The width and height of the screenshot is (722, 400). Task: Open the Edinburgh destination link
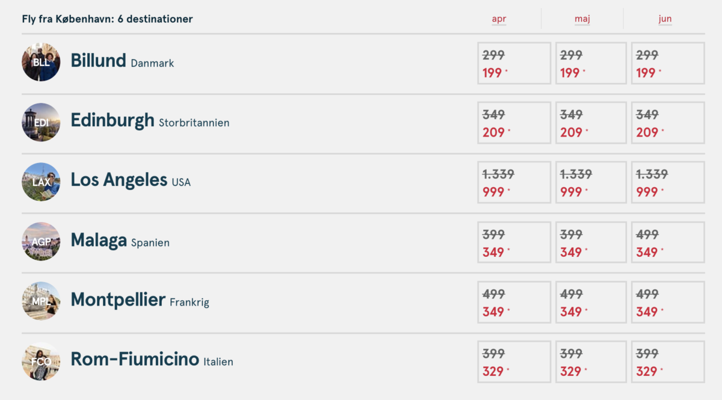click(113, 120)
